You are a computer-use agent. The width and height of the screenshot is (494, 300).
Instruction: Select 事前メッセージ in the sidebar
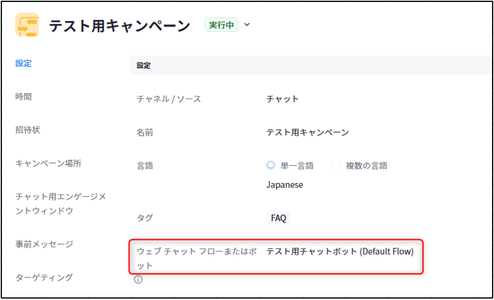(x=44, y=244)
